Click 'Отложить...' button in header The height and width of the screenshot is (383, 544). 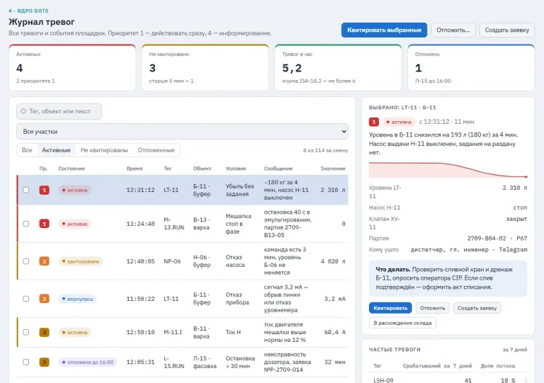click(x=453, y=30)
